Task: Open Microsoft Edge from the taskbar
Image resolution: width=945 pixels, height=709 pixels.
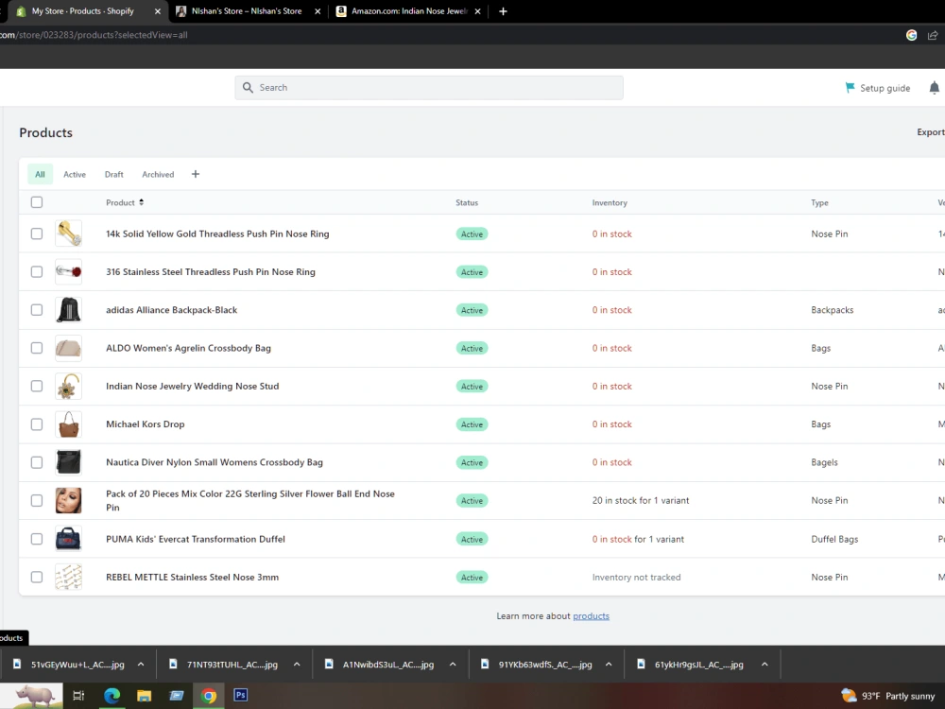Action: point(112,696)
